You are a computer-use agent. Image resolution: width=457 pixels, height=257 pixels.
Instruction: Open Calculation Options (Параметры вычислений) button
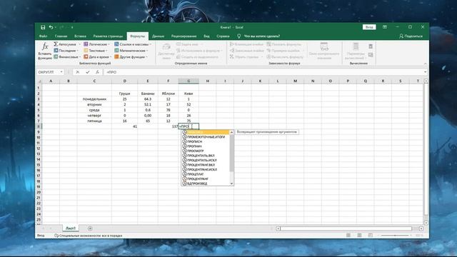[356, 51]
